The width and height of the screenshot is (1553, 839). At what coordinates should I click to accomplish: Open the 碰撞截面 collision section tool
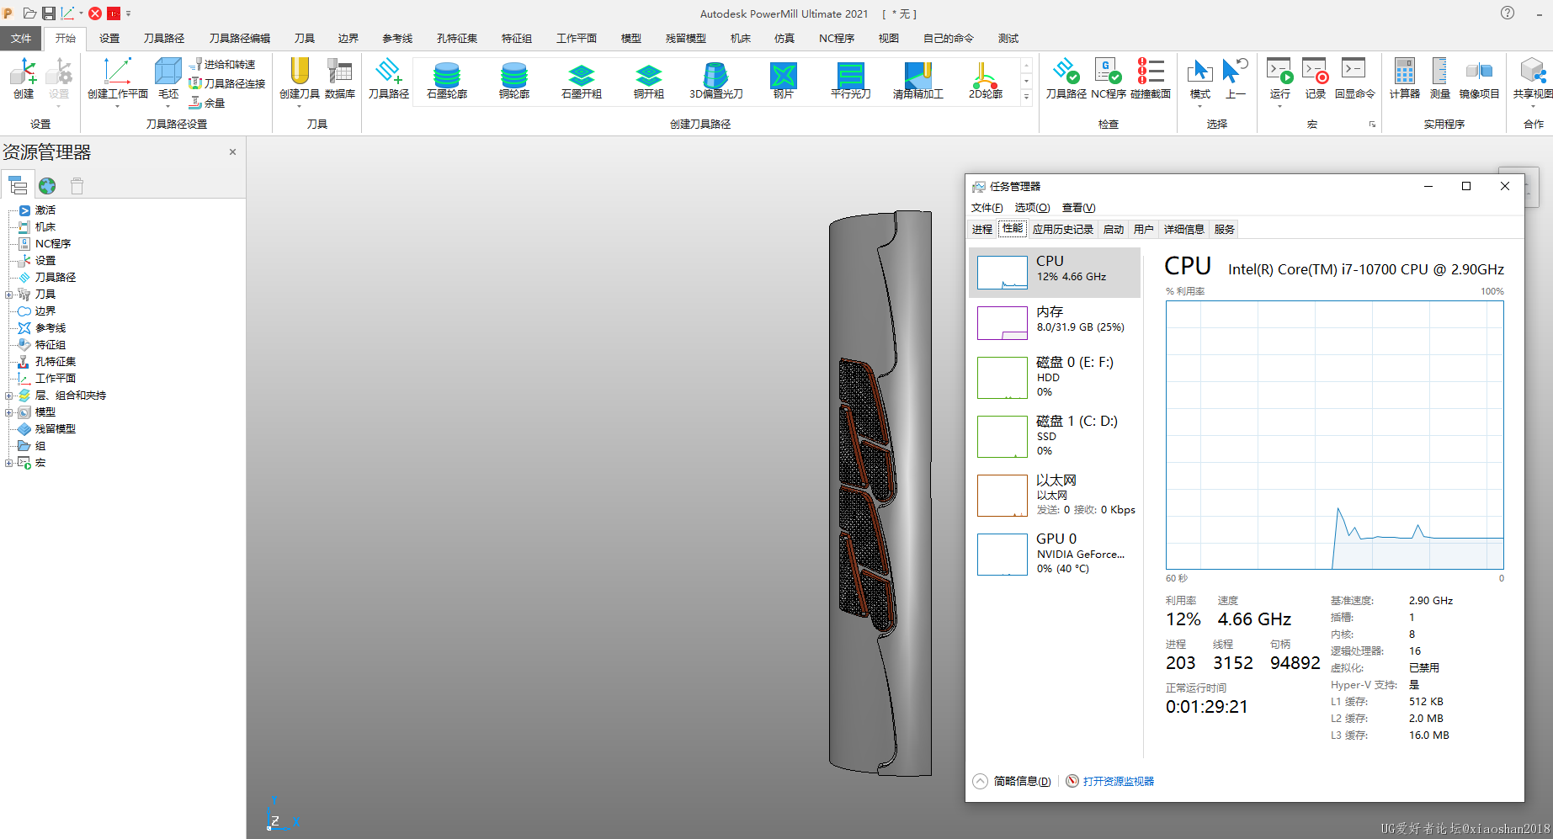click(1151, 78)
